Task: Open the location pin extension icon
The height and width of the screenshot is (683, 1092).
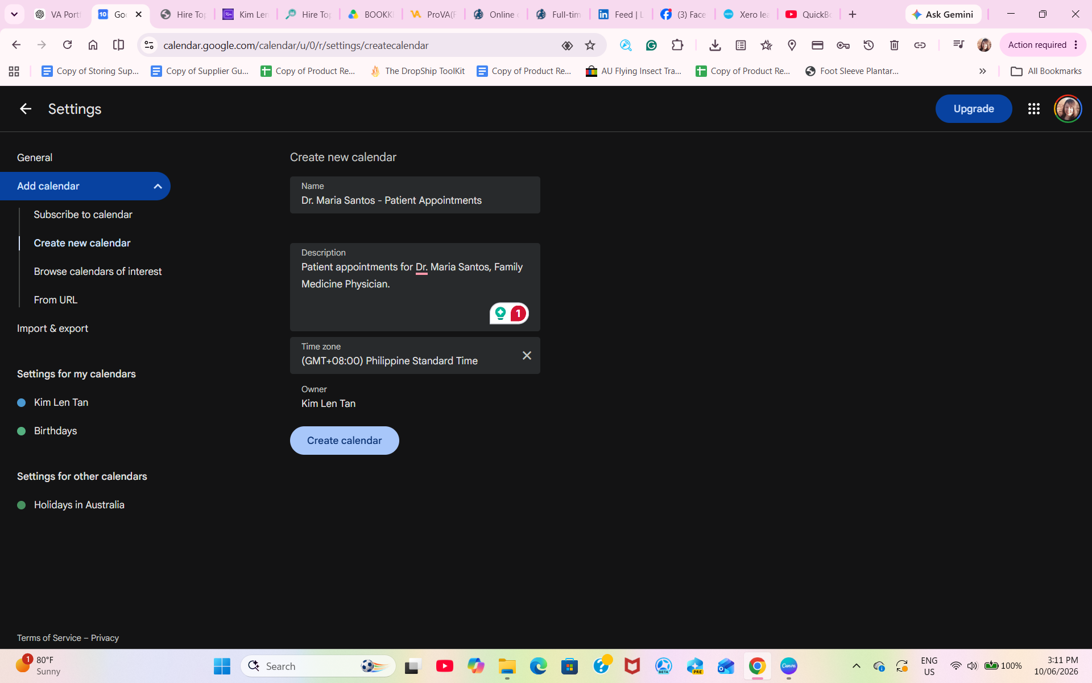Action: 792,45
